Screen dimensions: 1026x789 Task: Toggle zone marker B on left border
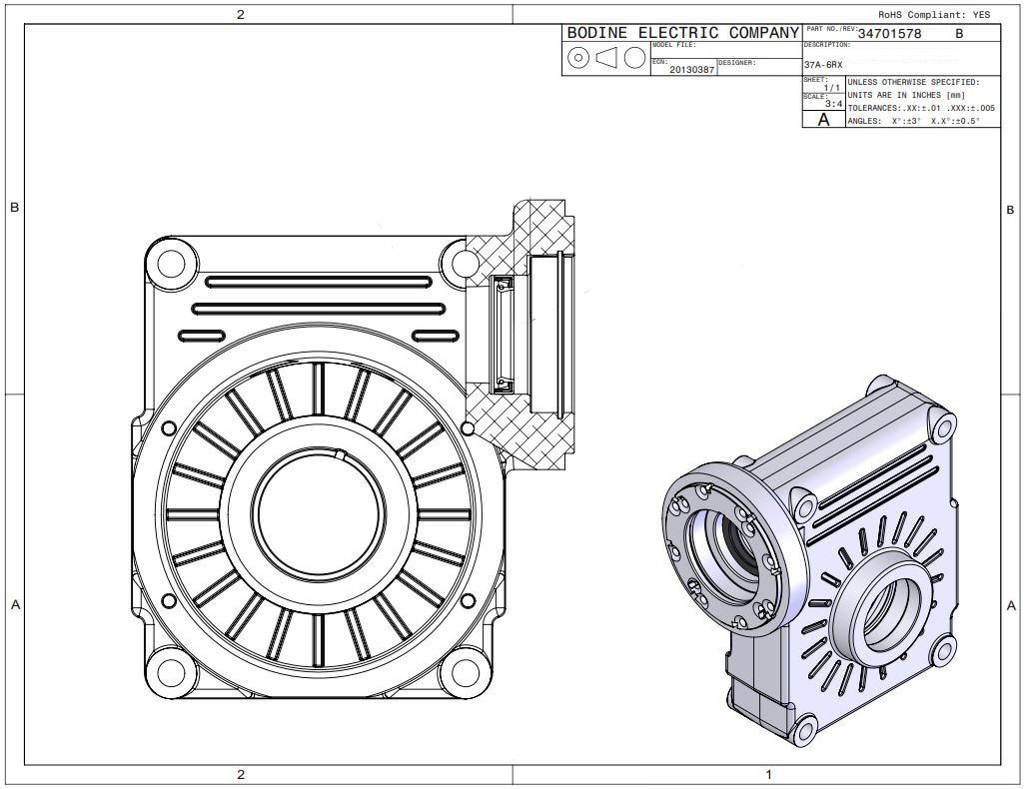(13, 209)
